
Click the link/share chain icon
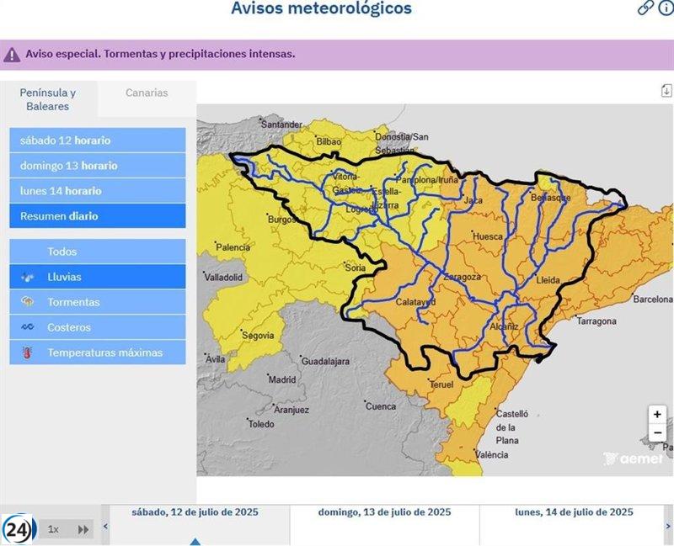(645, 8)
